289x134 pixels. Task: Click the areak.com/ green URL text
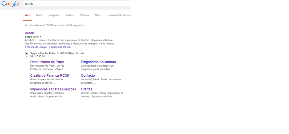click(x=32, y=37)
